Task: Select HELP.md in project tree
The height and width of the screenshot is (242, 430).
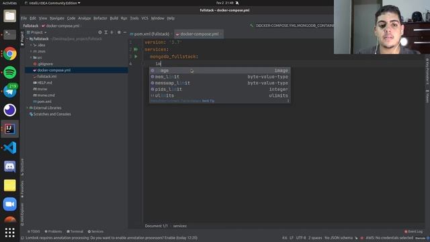Action: pyautogui.click(x=44, y=83)
